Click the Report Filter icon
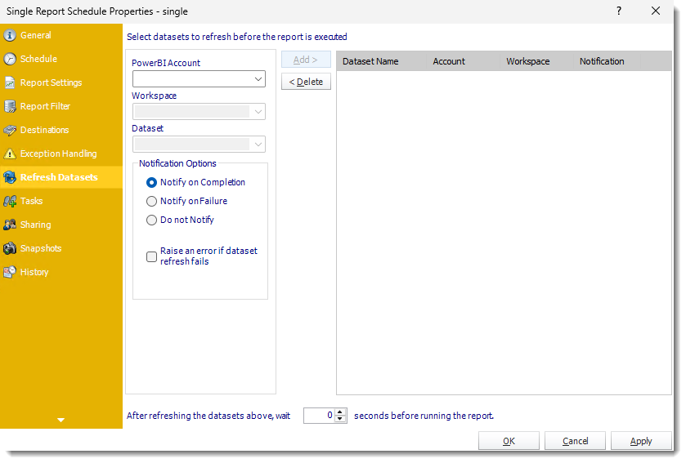Viewport: 686px width, 463px height. 10,106
